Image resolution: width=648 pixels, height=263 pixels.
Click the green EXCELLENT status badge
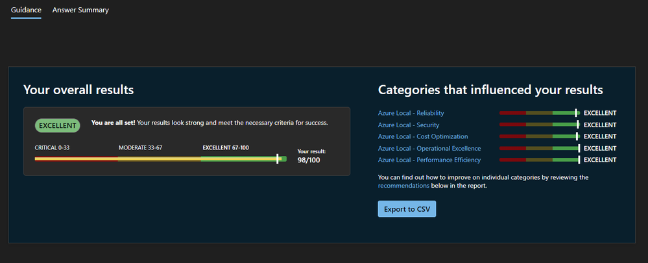pyautogui.click(x=58, y=126)
